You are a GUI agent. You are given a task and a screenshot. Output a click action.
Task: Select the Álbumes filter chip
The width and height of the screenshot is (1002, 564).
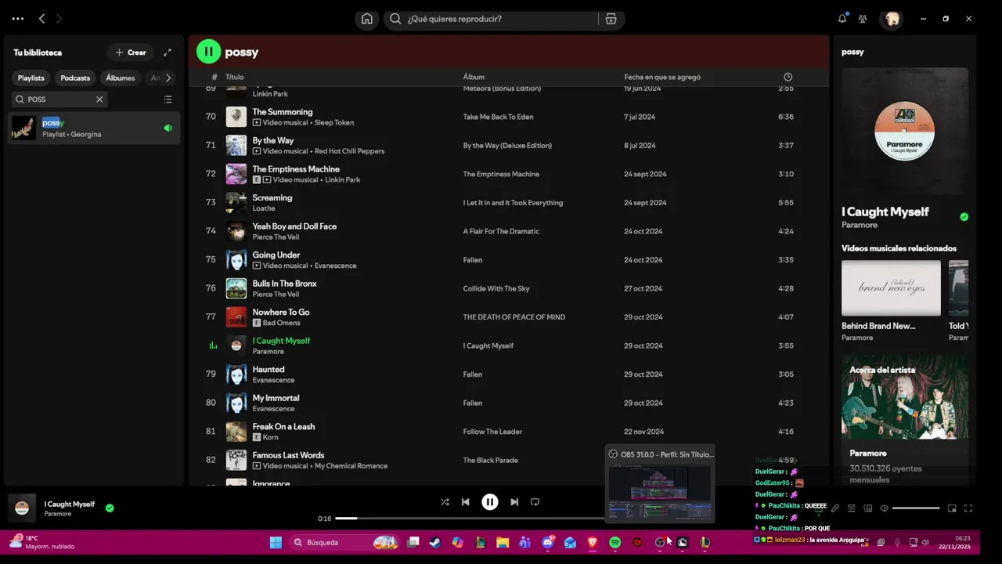[x=121, y=78]
